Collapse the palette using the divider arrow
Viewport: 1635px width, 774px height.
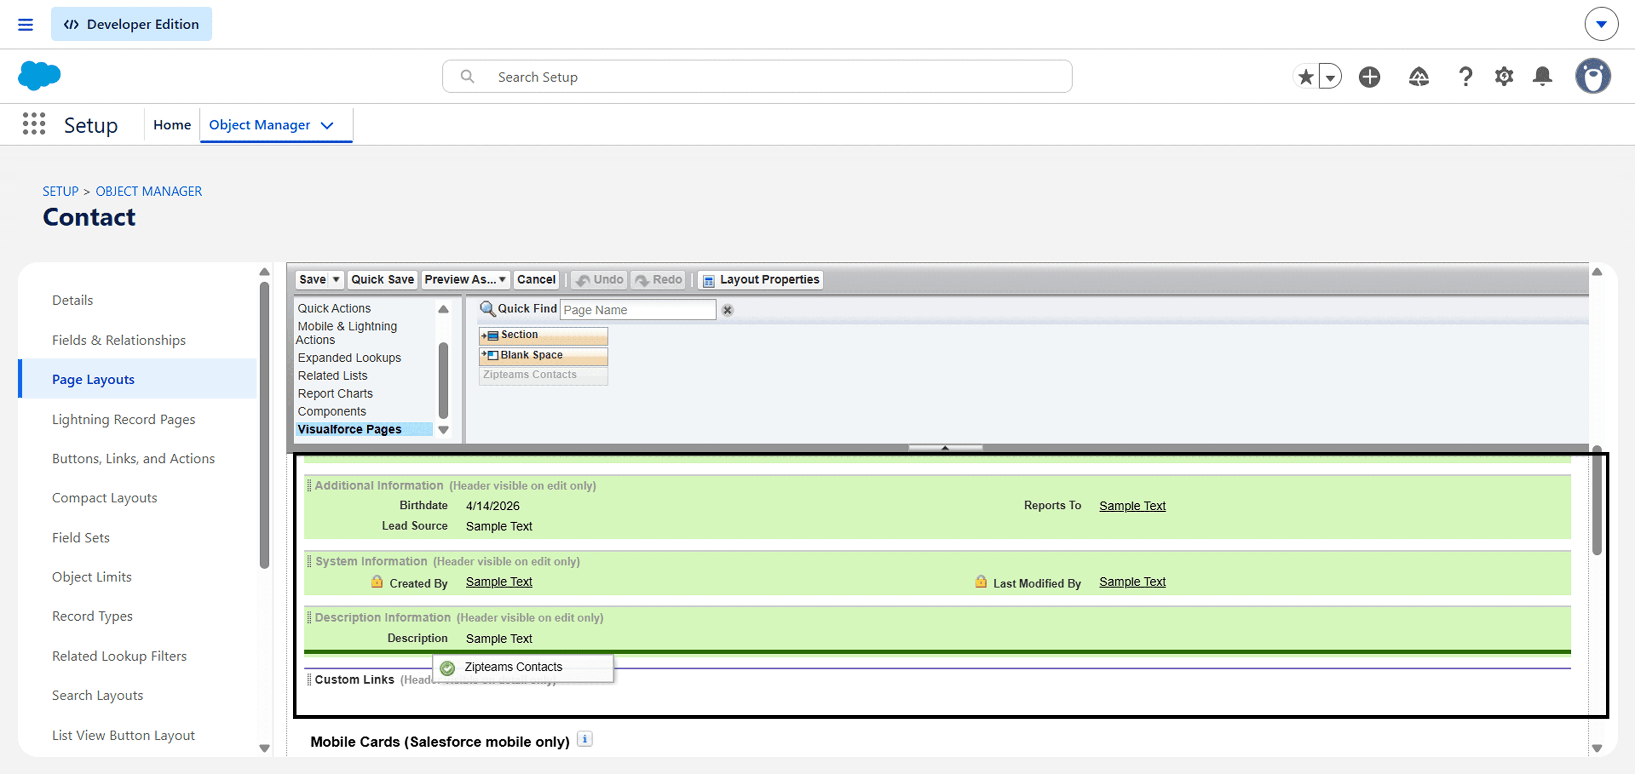click(944, 447)
